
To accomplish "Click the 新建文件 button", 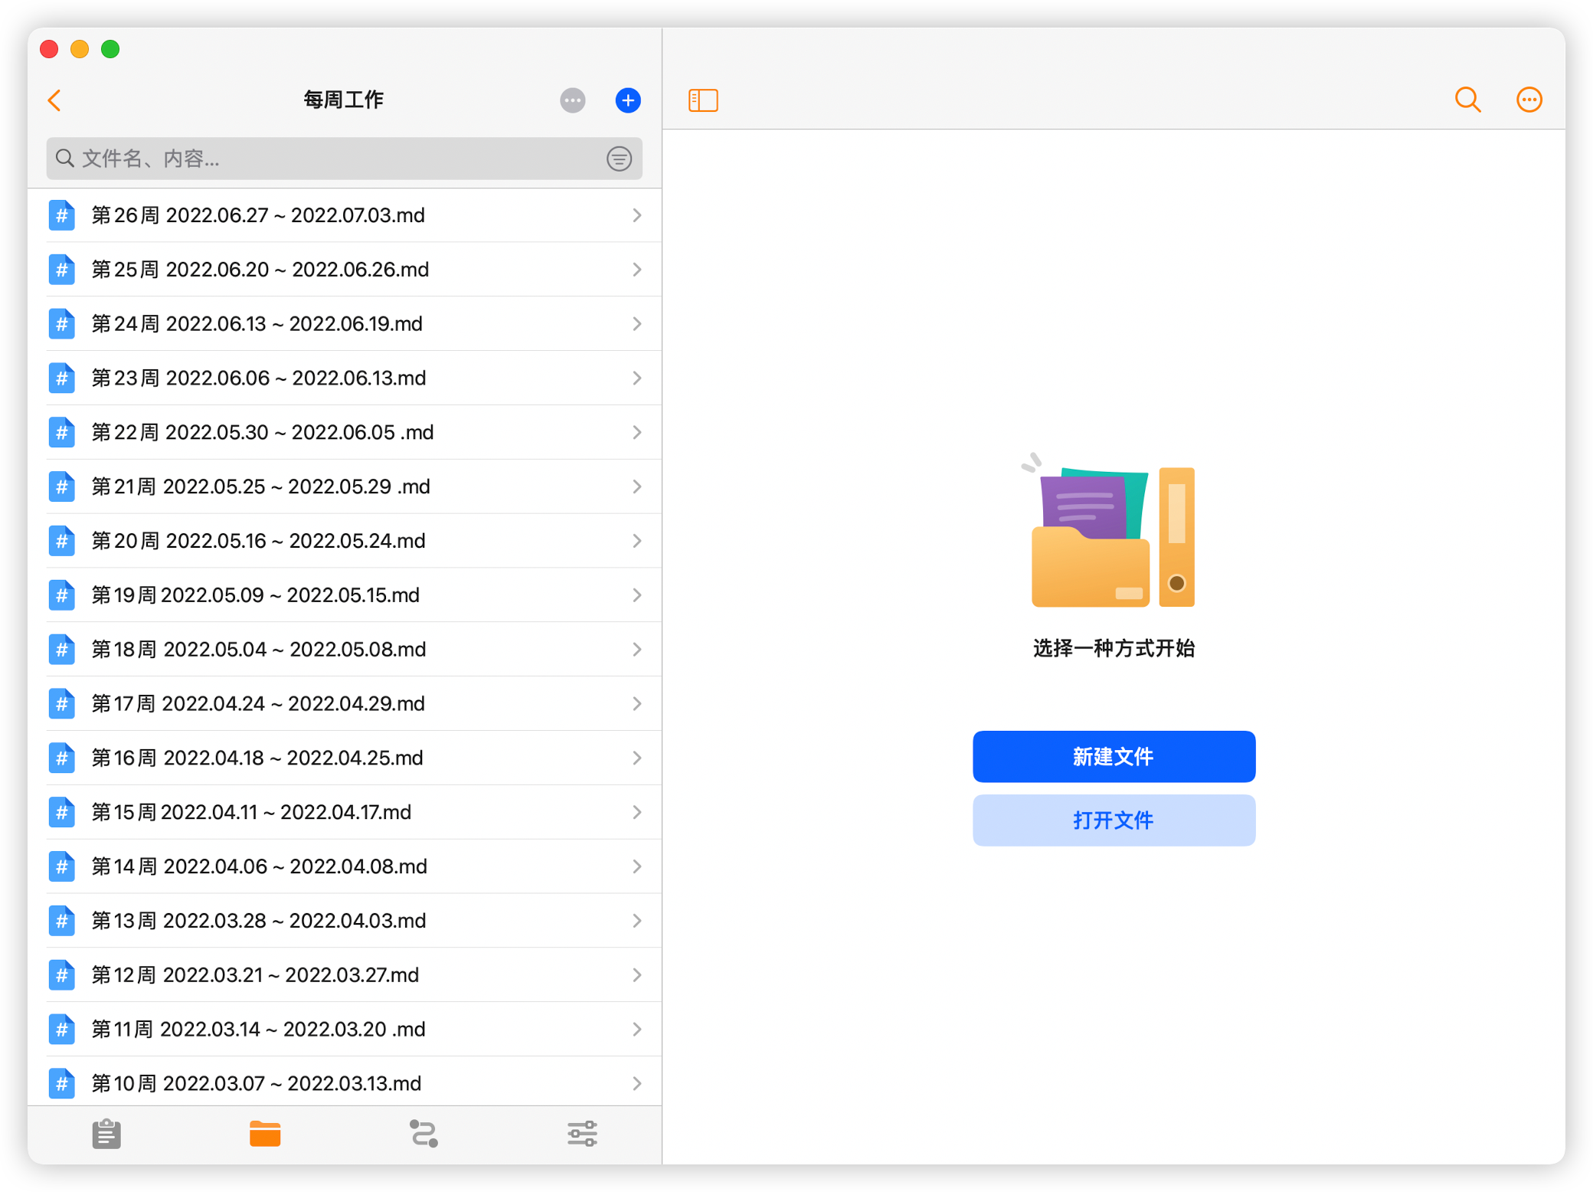I will point(1114,757).
